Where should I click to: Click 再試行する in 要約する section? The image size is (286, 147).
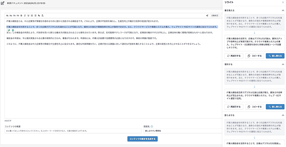pos(234,107)
